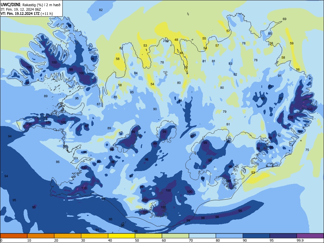Screen dimensions: 324x243
Task: Click the dark orange 0–10 legend swatch
Action: pos(14,236)
